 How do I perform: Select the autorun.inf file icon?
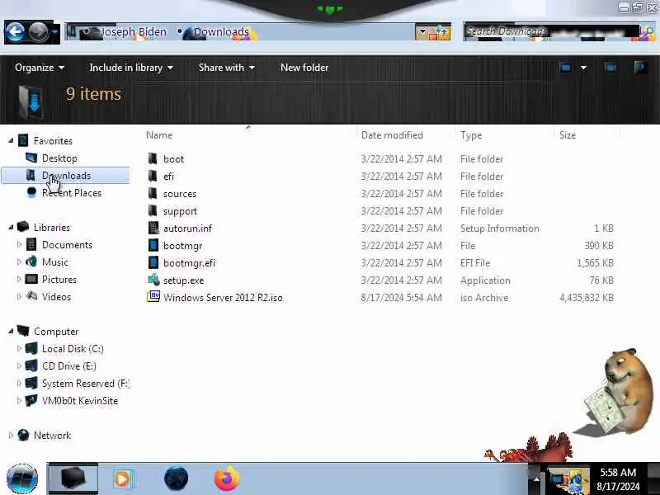(x=153, y=228)
